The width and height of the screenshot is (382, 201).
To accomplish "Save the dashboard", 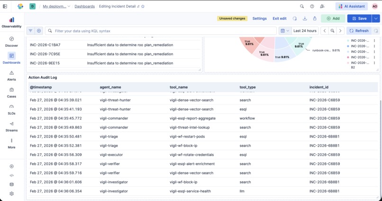I will coord(359,18).
